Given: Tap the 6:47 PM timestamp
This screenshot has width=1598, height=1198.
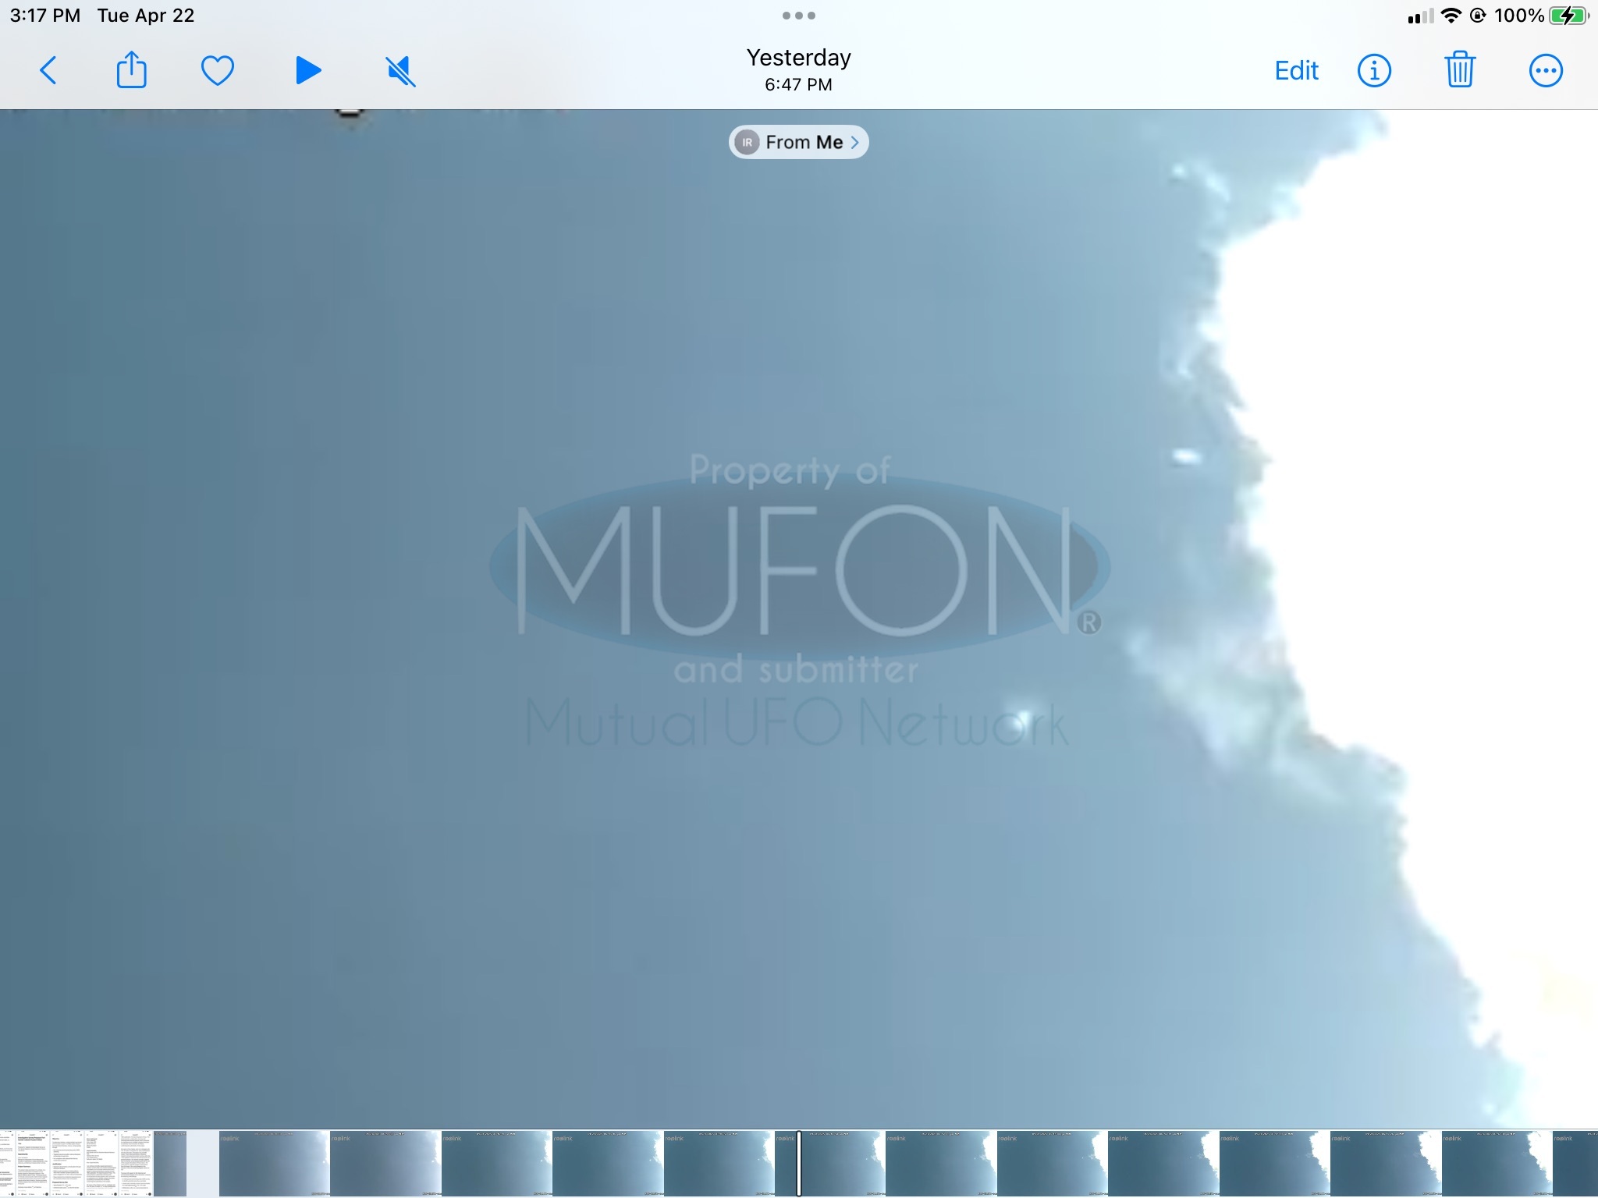Looking at the screenshot, I should 798,84.
